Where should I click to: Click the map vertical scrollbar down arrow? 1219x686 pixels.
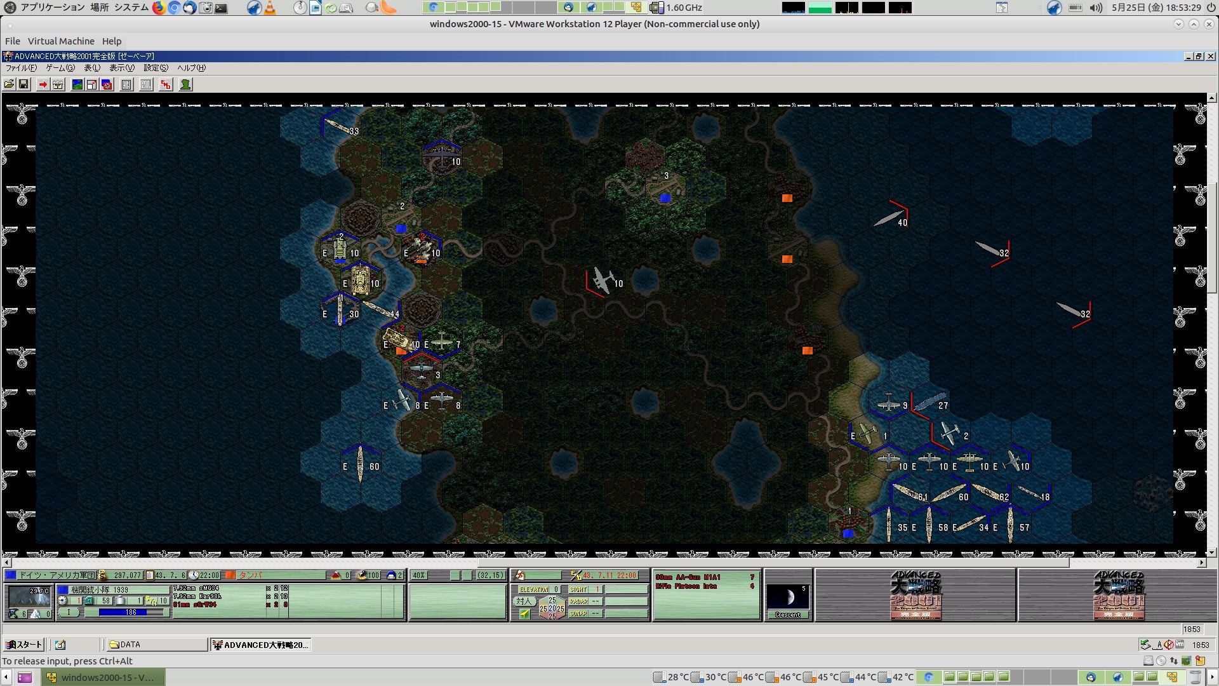click(x=1211, y=553)
